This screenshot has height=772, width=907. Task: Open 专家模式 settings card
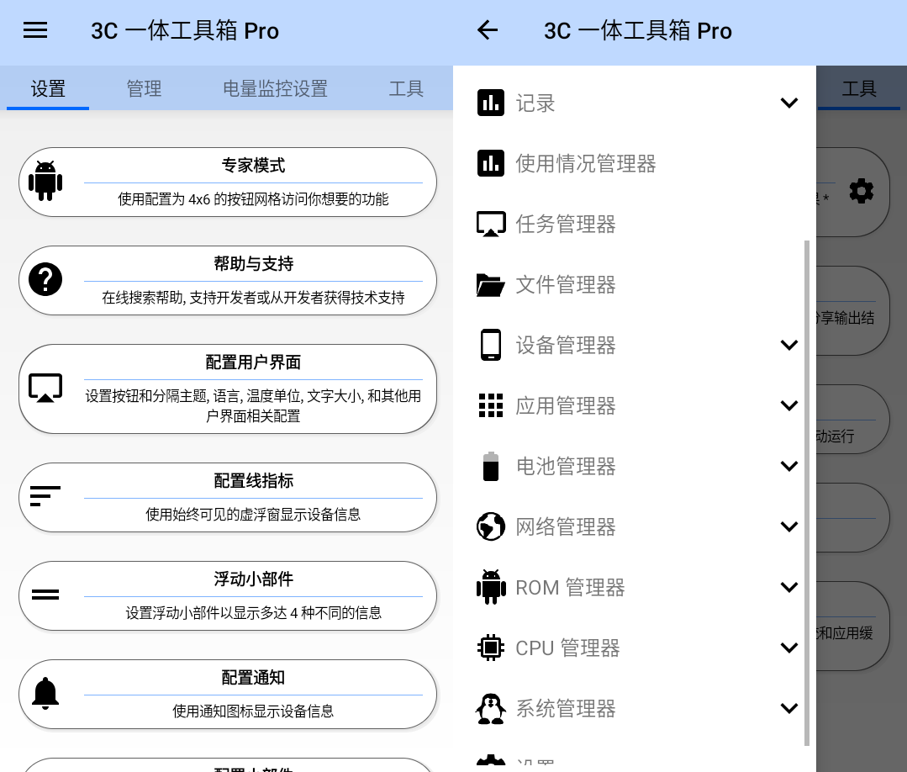[x=227, y=182]
